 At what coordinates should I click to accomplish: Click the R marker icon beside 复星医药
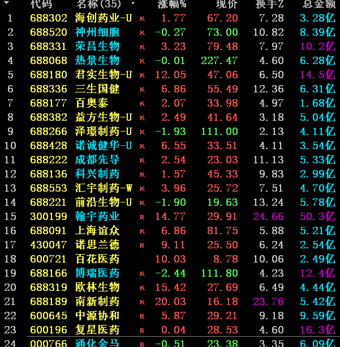pyautogui.click(x=143, y=331)
